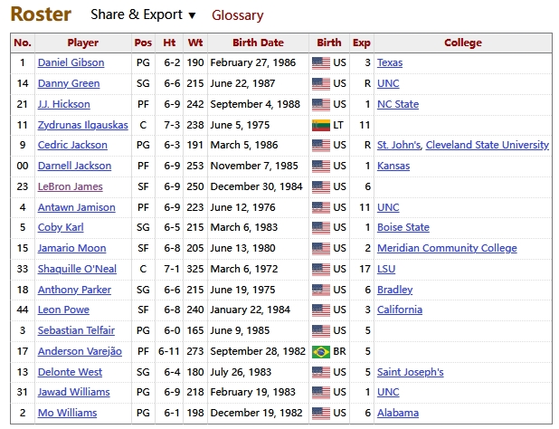The height and width of the screenshot is (429, 559).
Task: Open Meridian Community College link
Action: pos(447,248)
